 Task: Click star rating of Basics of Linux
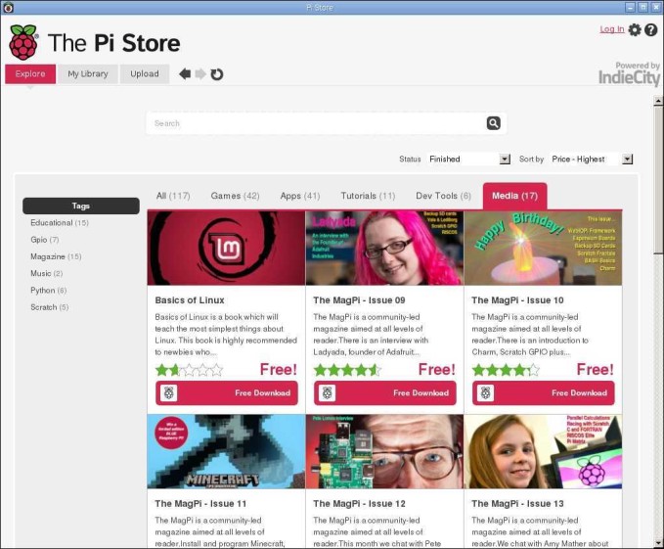pos(189,370)
